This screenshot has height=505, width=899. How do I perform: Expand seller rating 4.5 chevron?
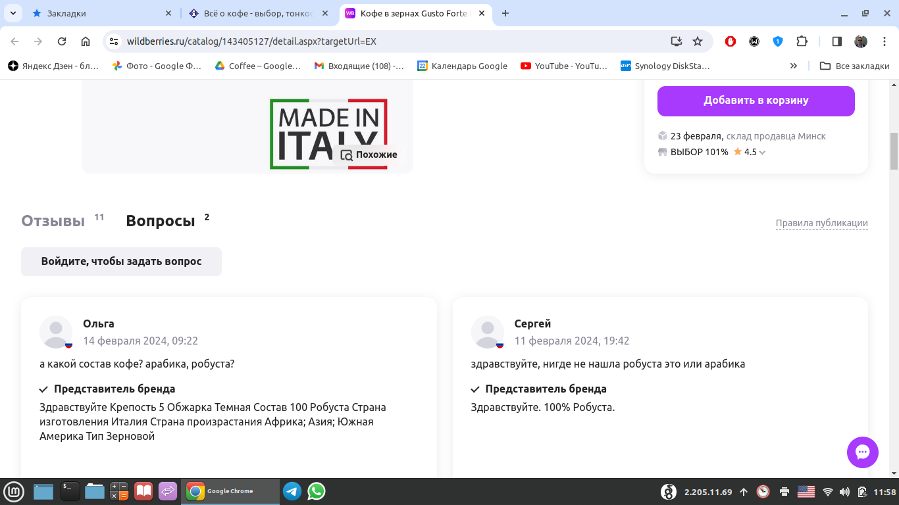(x=762, y=153)
